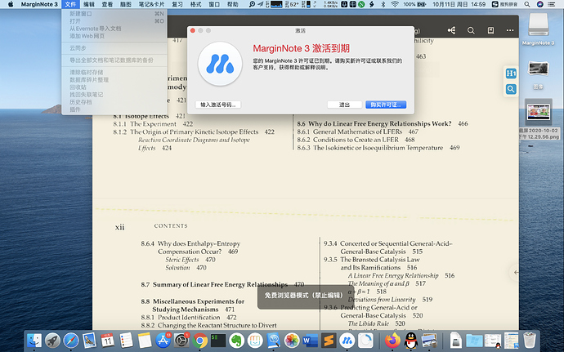Click the battery 100% indicator in menu bar
The width and height of the screenshot is (564, 352).
point(414,4)
